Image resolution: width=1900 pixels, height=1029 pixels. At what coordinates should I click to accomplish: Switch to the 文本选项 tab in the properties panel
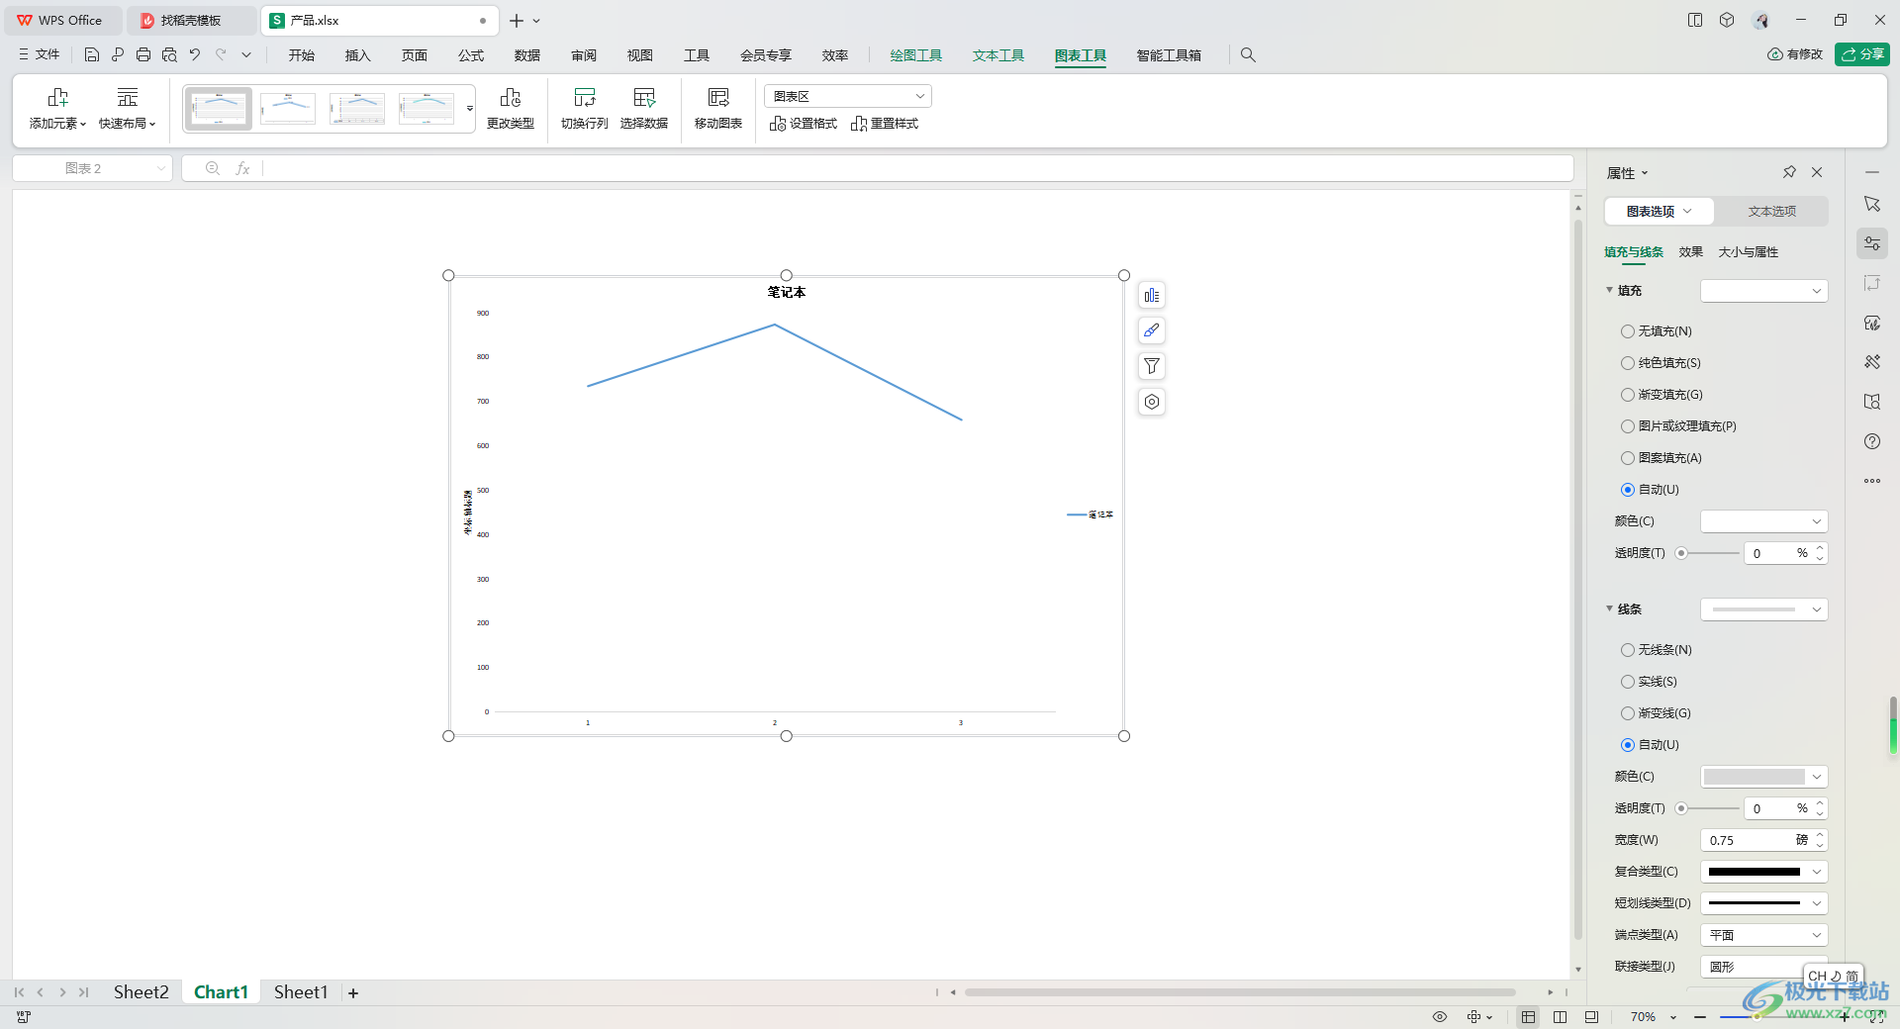pos(1771,212)
